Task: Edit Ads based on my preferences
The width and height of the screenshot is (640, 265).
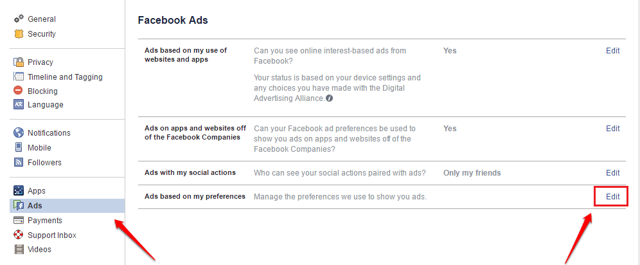Action: click(612, 196)
